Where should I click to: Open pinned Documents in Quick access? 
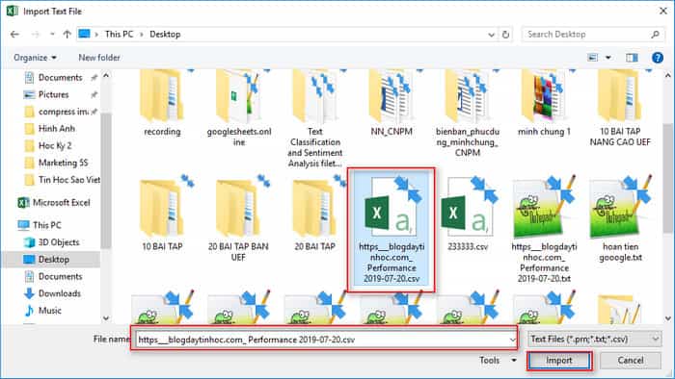pyautogui.click(x=60, y=78)
